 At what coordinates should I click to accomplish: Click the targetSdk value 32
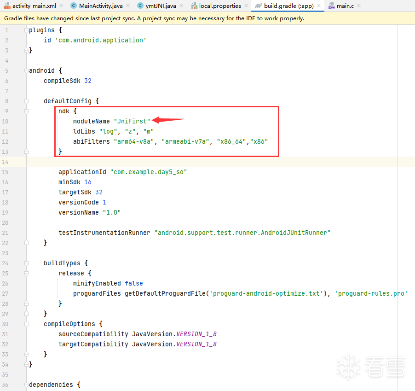(x=99, y=193)
